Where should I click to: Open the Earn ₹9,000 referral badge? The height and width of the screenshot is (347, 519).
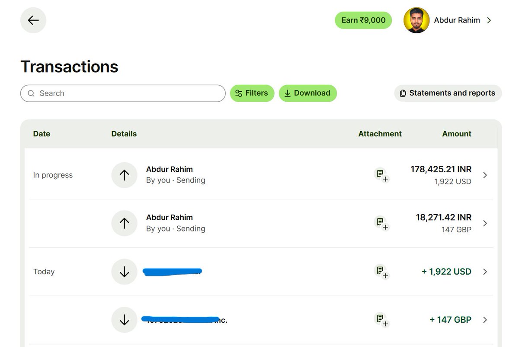click(x=363, y=20)
